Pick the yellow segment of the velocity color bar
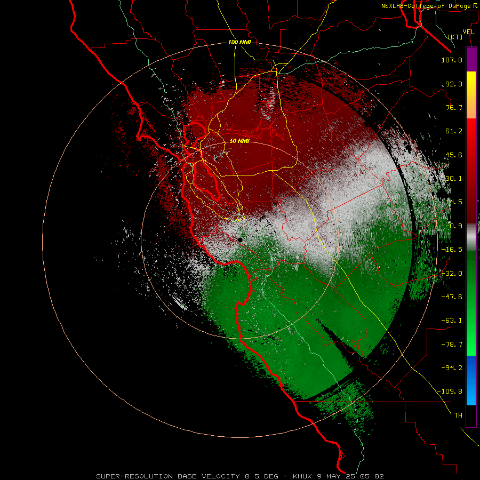This screenshot has width=480, height=480. tap(471, 95)
